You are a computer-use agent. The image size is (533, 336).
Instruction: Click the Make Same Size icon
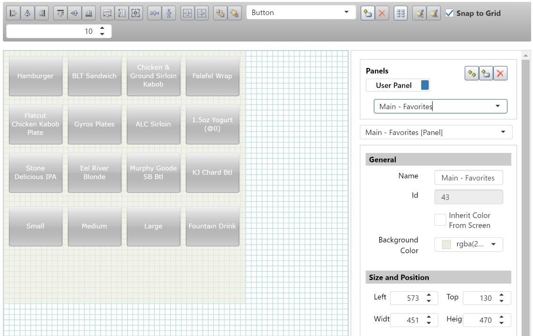click(136, 13)
